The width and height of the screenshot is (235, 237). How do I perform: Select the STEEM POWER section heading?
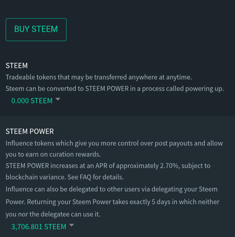coord(30,131)
